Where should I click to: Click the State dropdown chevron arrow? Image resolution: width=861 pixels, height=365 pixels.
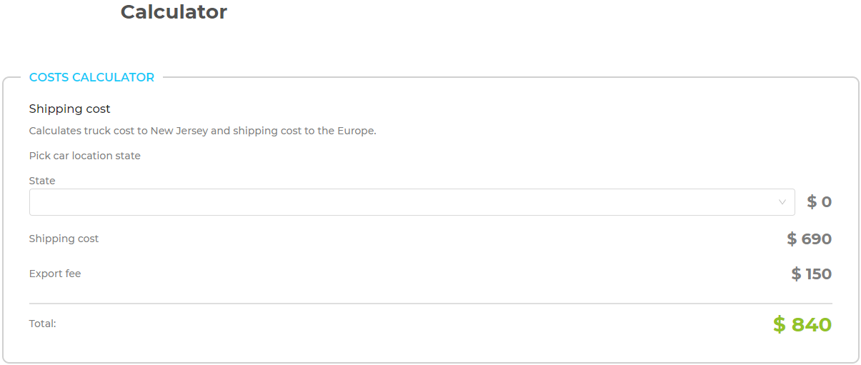click(x=782, y=202)
